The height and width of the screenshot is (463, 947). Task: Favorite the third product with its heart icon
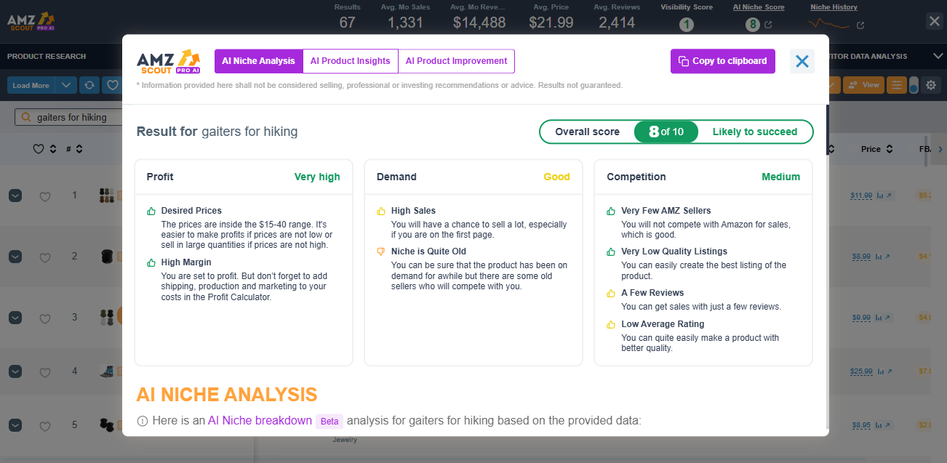click(44, 318)
